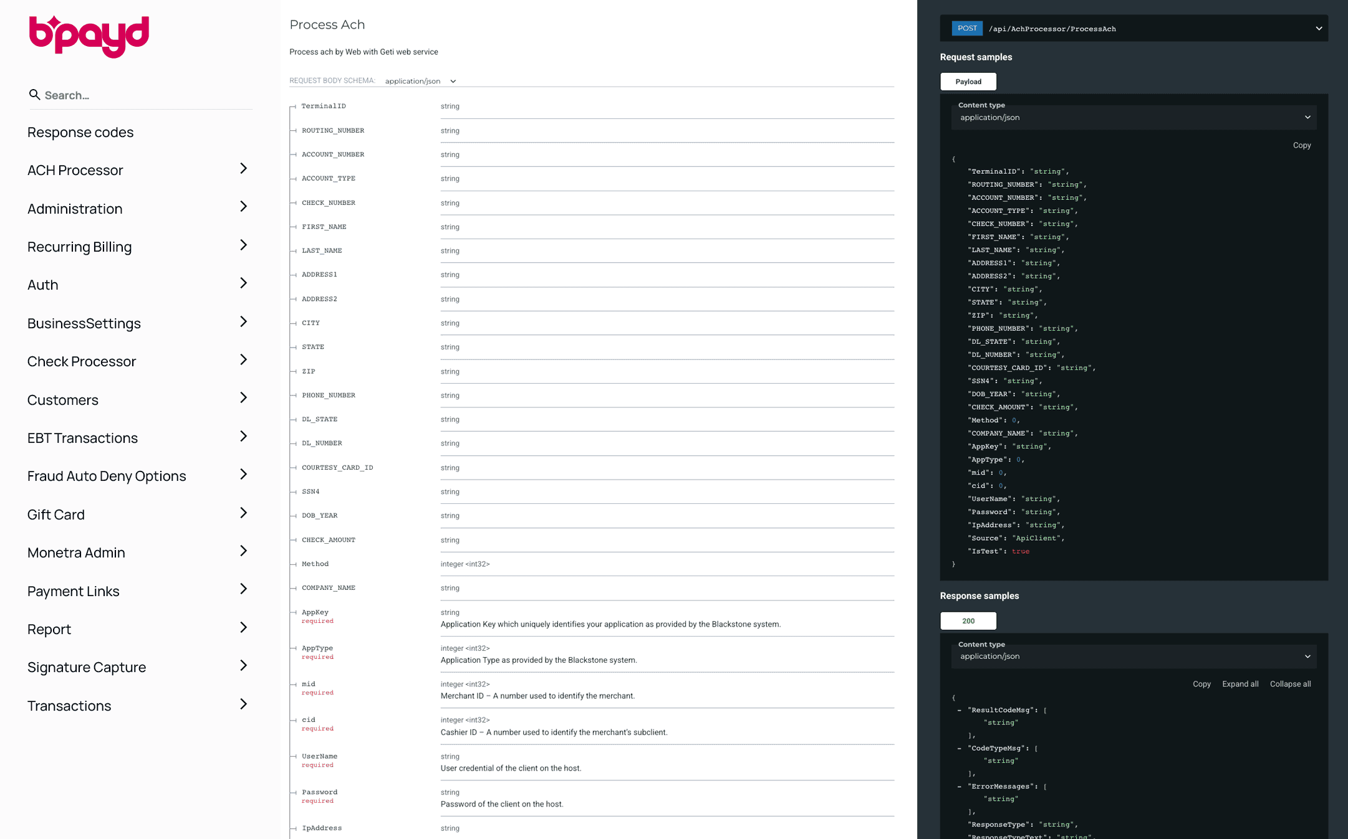Image resolution: width=1348 pixels, height=839 pixels.
Task: Expand the Transactions chevron
Action: pyautogui.click(x=244, y=704)
